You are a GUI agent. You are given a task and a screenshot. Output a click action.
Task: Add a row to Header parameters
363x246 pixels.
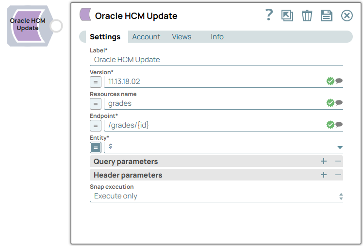point(324,175)
